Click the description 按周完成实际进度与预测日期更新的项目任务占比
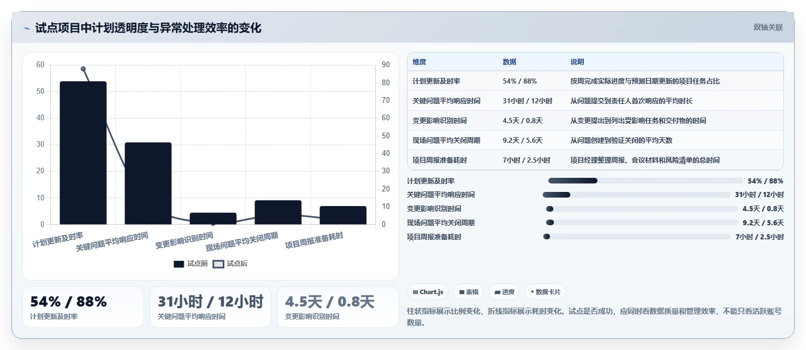Viewport: 806px width, 350px height. [x=645, y=81]
